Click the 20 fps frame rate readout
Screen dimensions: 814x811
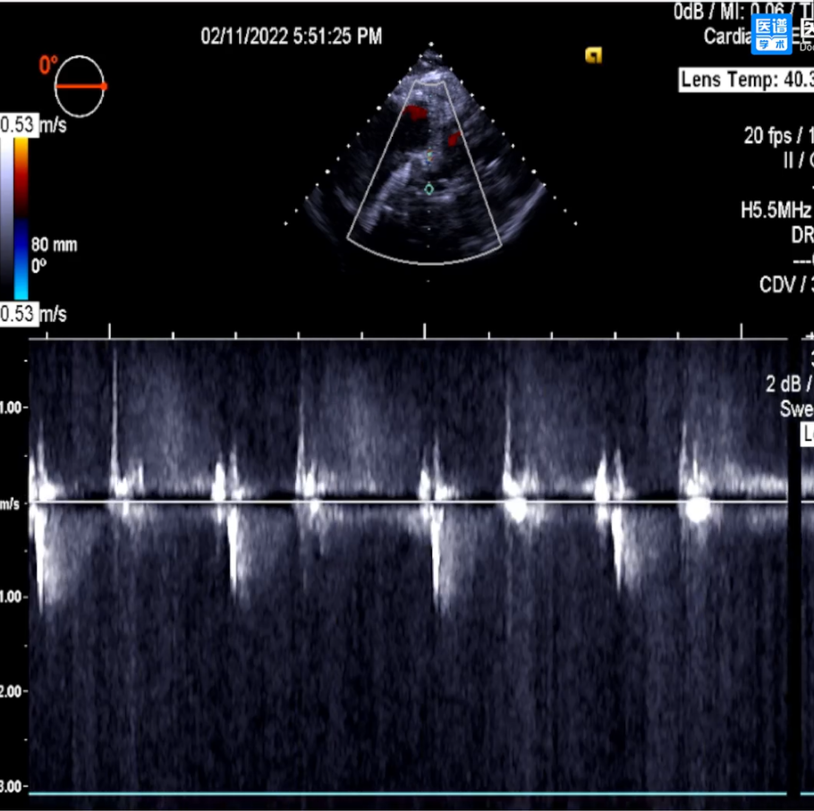coord(776,137)
